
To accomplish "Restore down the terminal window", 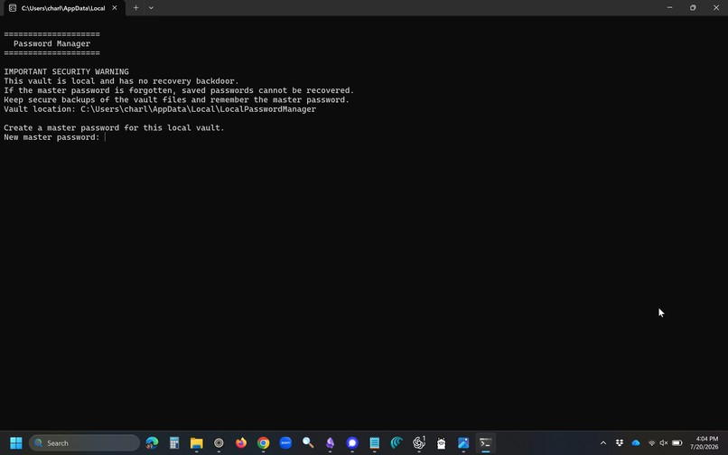I will click(693, 8).
